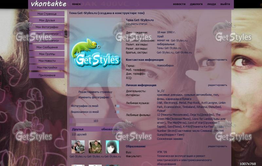The height and width of the screenshot is (166, 262).
Task: Click birthday value 18 мая 1990 г.
Action: pyautogui.click(x=166, y=32)
